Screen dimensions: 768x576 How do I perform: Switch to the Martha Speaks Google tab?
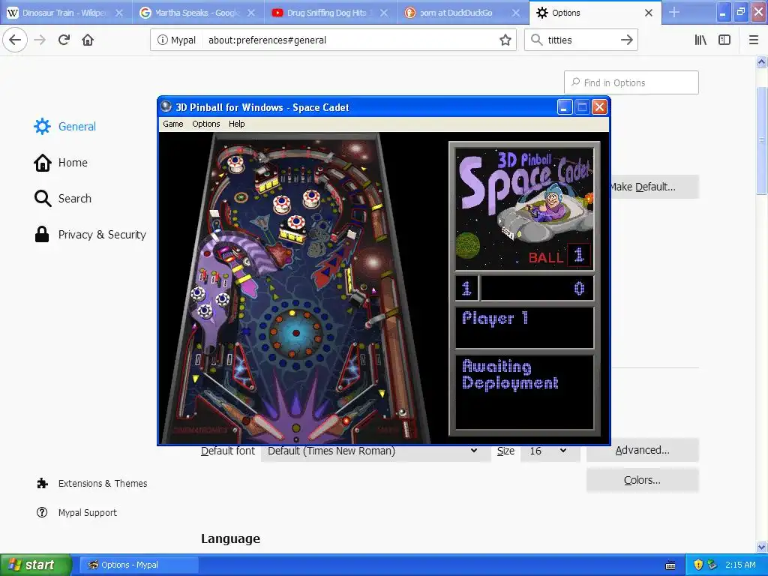coord(198,13)
